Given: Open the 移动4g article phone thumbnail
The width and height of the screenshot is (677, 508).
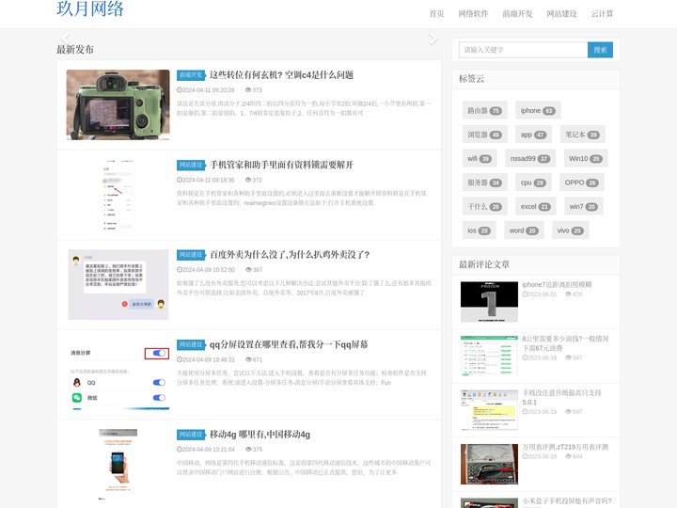Looking at the screenshot, I should point(118,465).
